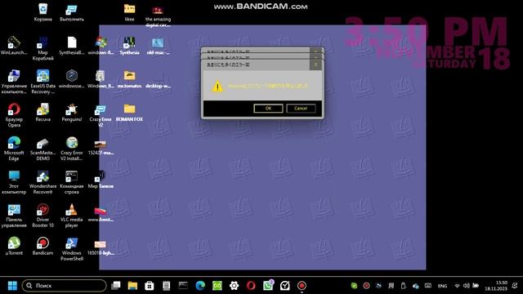Select the ROMAN FOX folder
The width and height of the screenshot is (523, 294).
[129, 113]
